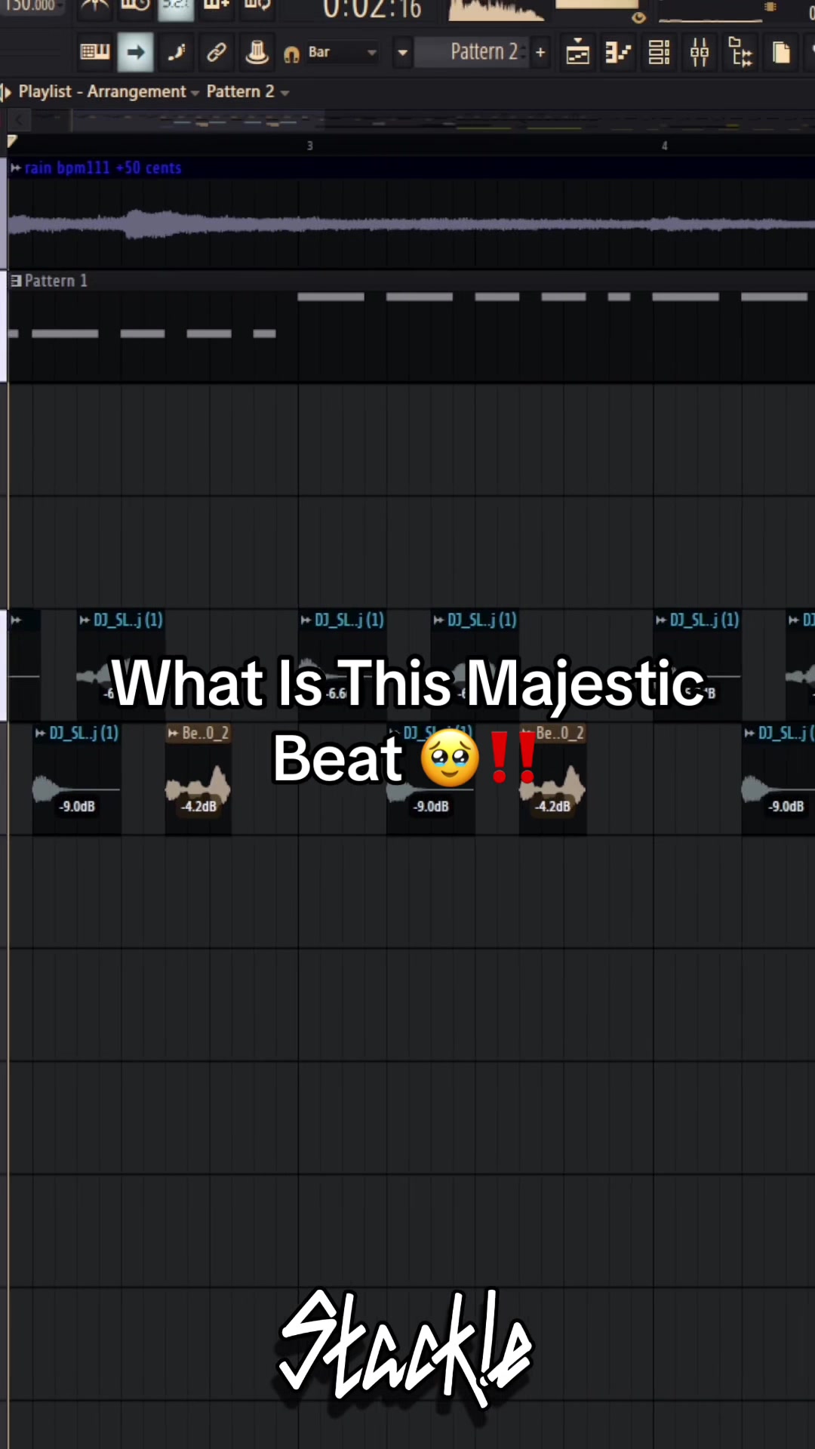Toggle the link multi-controller icon
815x1449 pixels.
click(x=217, y=52)
